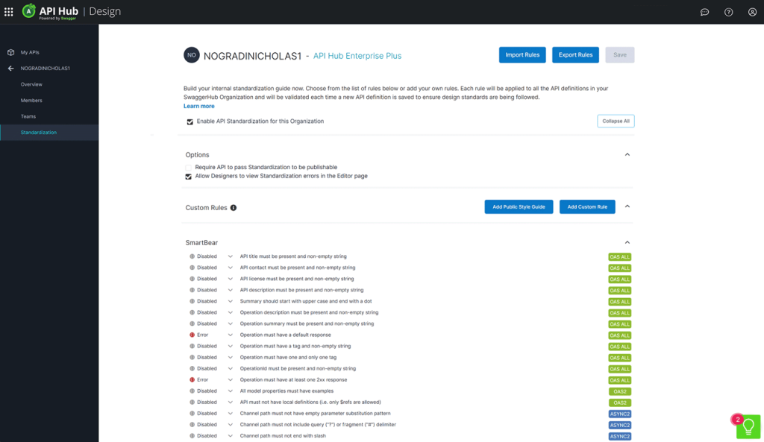Open severity dropdown for default response rule

pos(231,335)
